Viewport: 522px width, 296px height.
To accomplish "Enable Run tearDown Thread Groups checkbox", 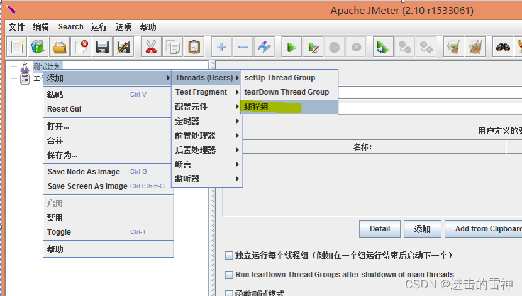I will click(x=229, y=275).
